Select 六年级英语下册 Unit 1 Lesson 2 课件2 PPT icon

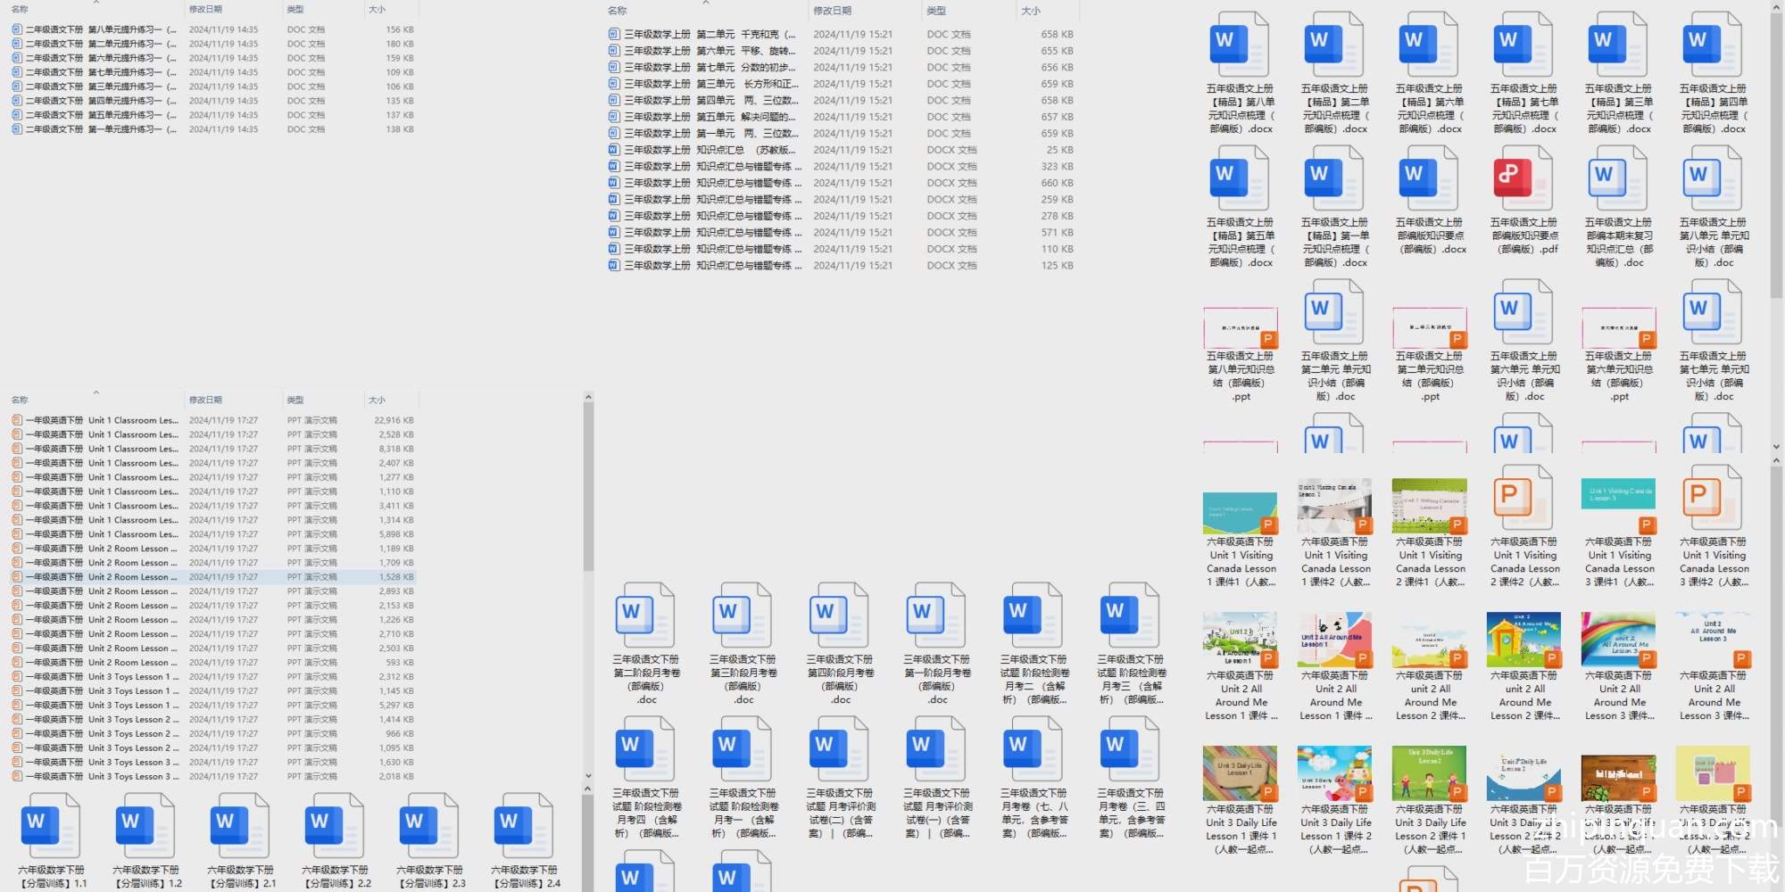(1523, 498)
